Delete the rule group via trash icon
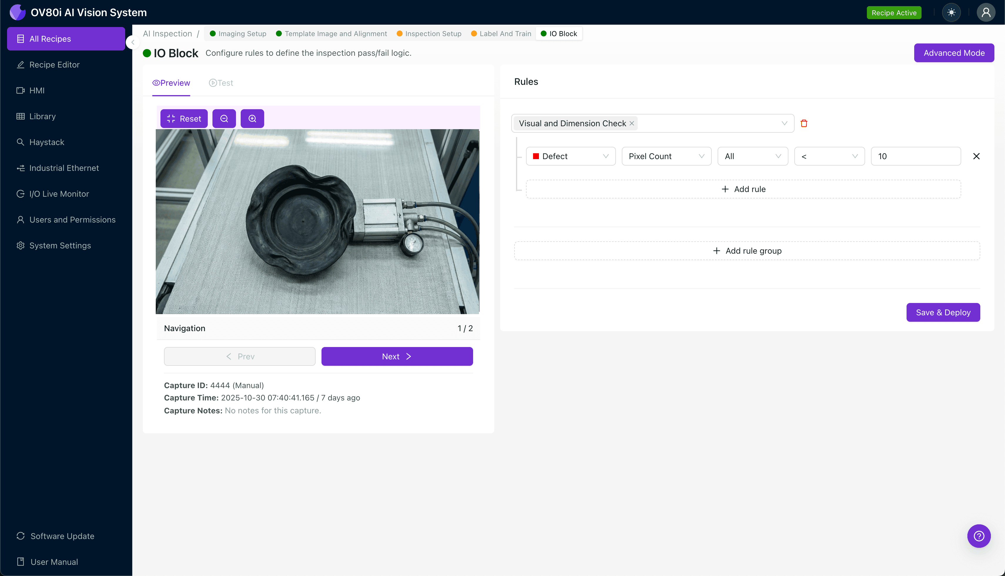This screenshot has width=1005, height=576. [x=804, y=123]
